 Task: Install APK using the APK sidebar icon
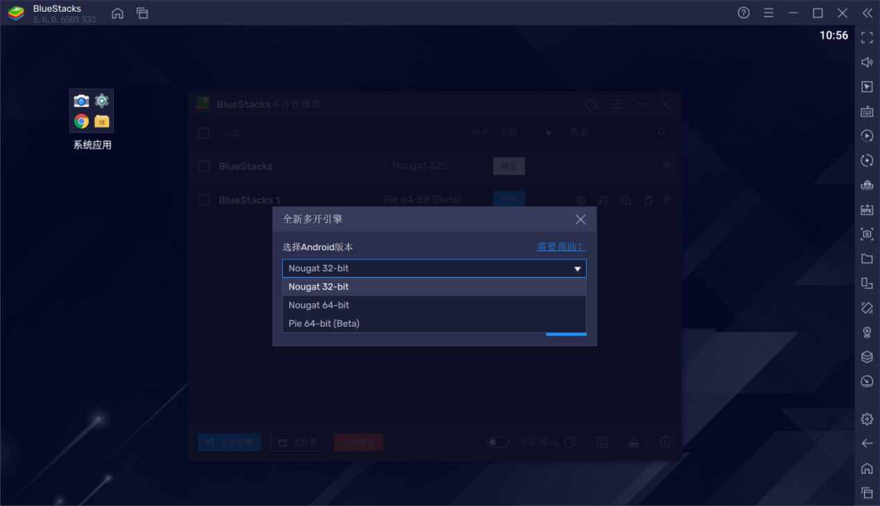867,210
